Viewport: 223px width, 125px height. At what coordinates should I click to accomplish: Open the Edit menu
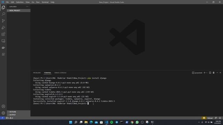(x=13, y=2)
